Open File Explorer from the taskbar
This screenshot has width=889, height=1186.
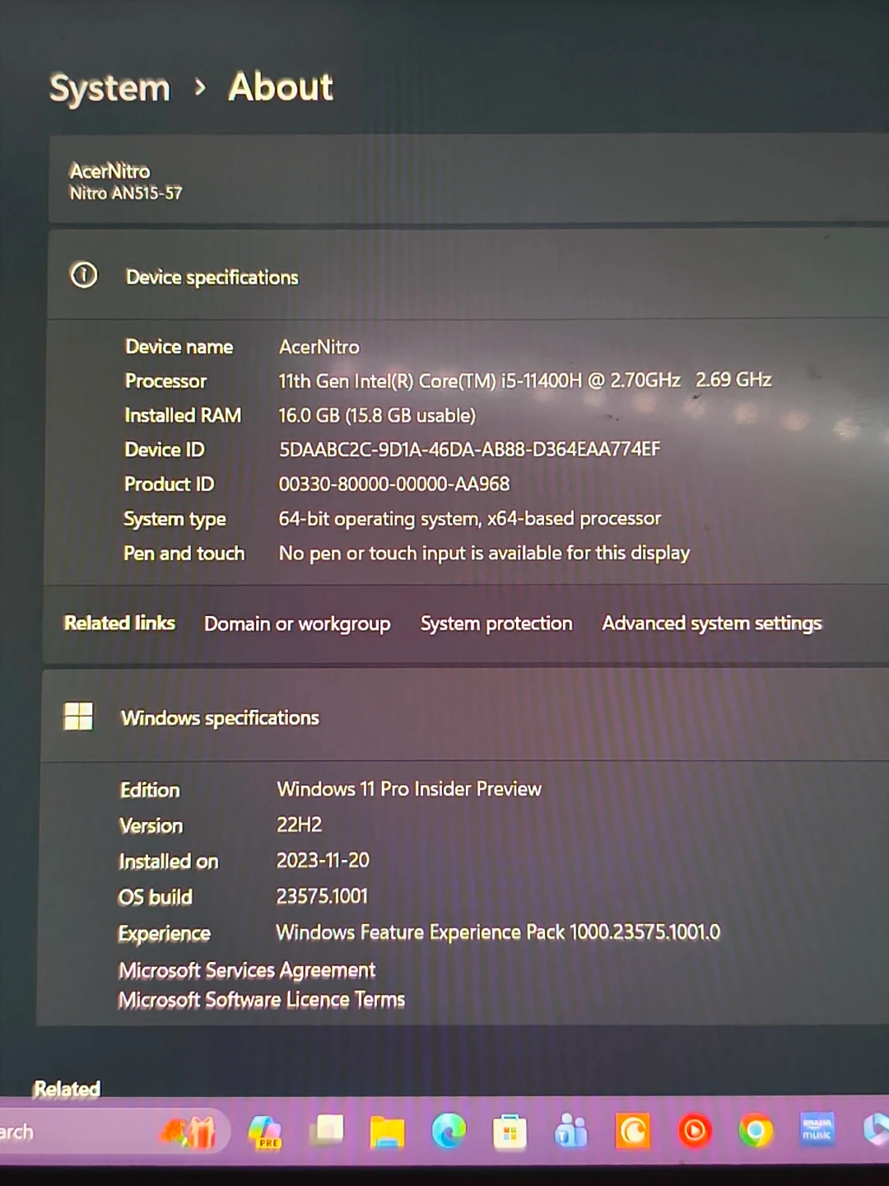click(x=387, y=1132)
